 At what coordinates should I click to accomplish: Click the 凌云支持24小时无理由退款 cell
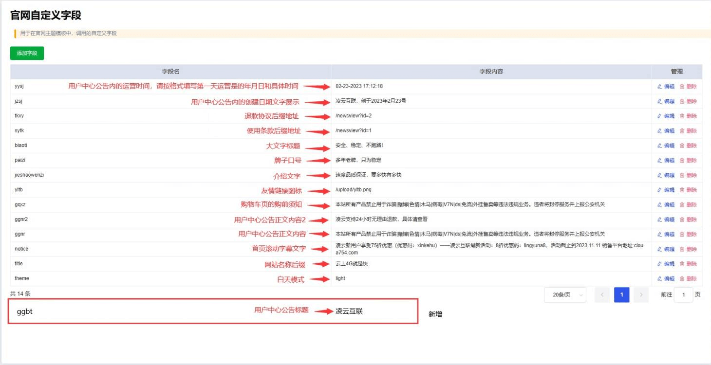click(x=491, y=219)
